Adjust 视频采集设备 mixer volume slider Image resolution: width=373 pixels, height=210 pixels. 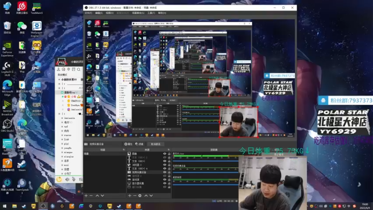(x=206, y=172)
